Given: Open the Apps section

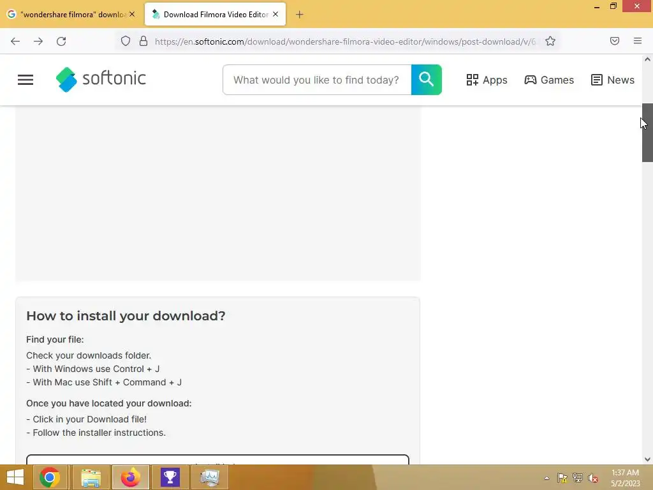Looking at the screenshot, I should 487,80.
